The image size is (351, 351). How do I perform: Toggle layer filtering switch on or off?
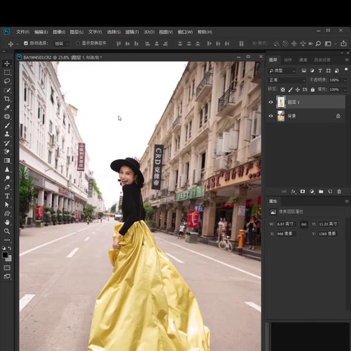point(346,70)
